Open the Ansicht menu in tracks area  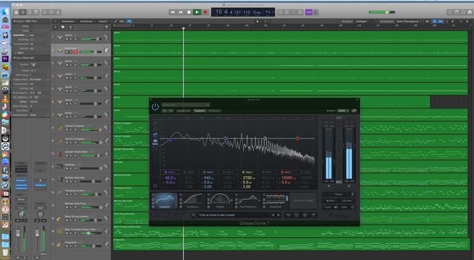click(x=104, y=21)
